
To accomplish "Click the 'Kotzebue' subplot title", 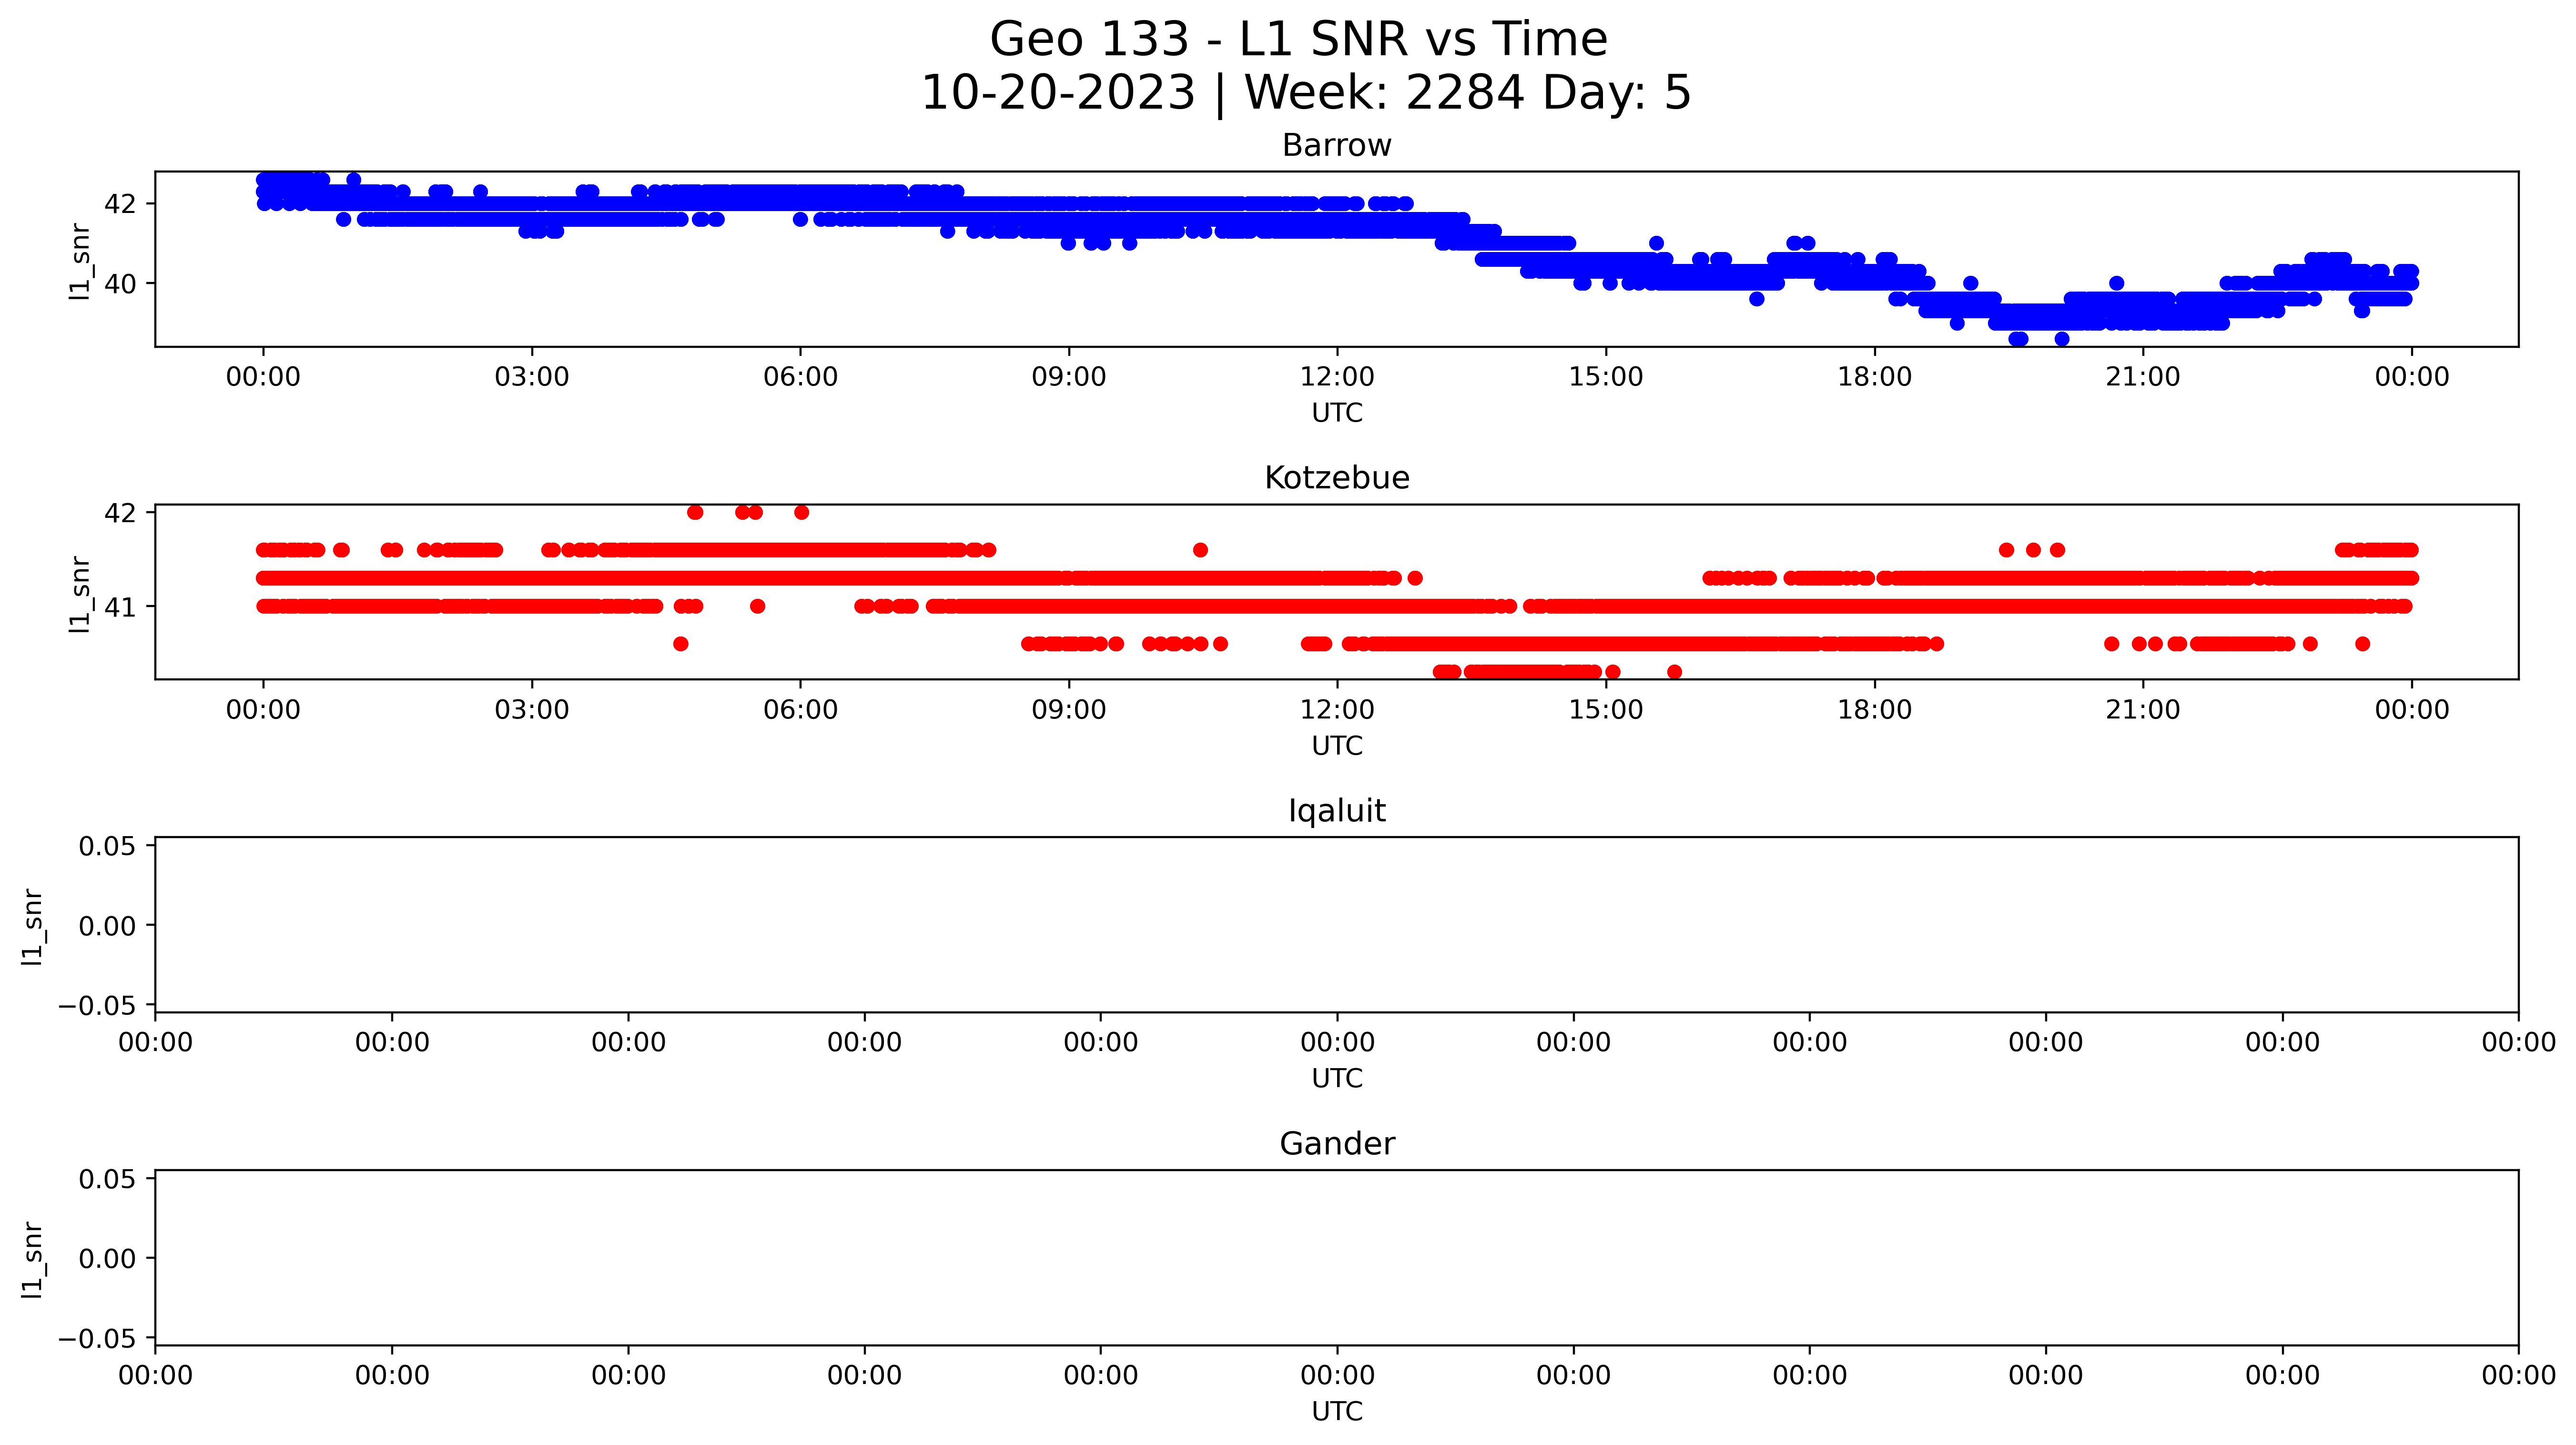I will tap(1337, 478).
